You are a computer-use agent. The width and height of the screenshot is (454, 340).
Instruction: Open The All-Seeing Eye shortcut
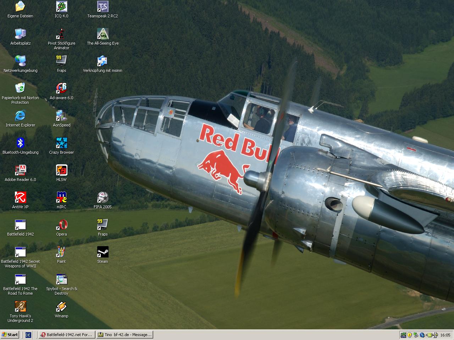[x=103, y=37]
